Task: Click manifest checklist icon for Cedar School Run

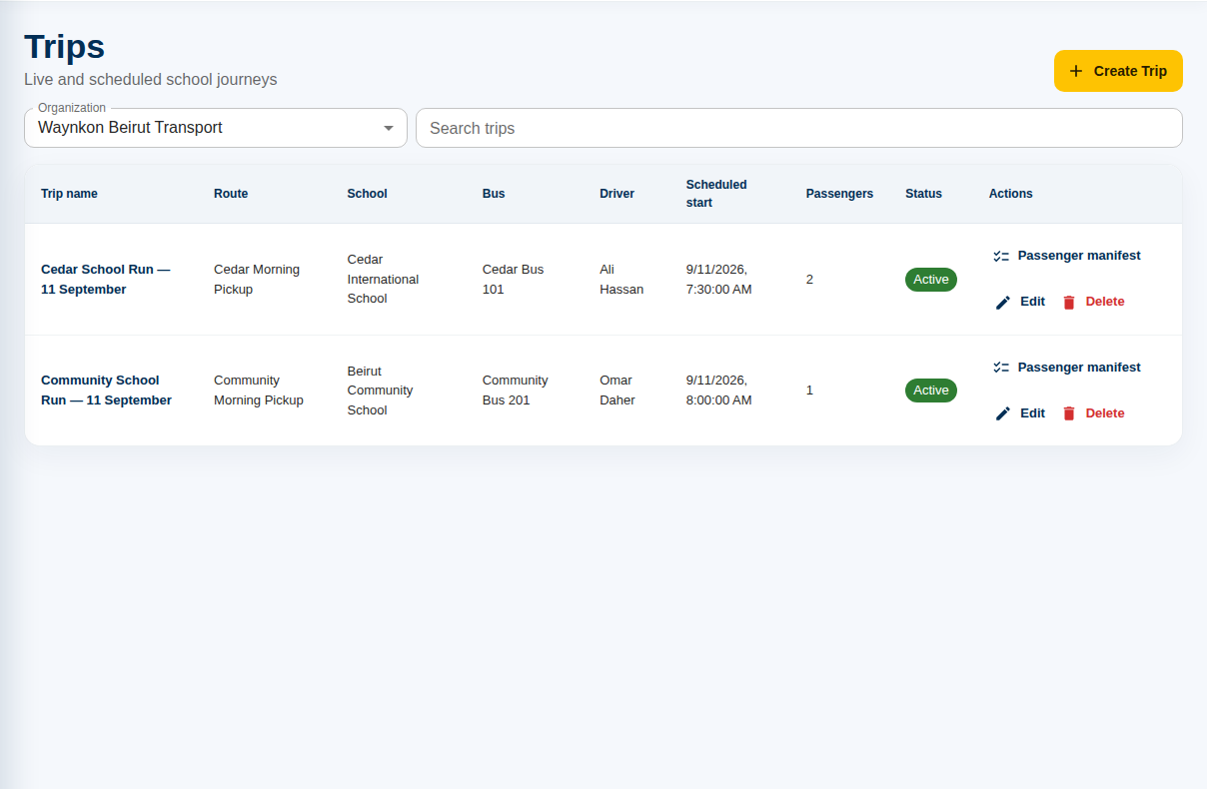Action: point(1001,256)
